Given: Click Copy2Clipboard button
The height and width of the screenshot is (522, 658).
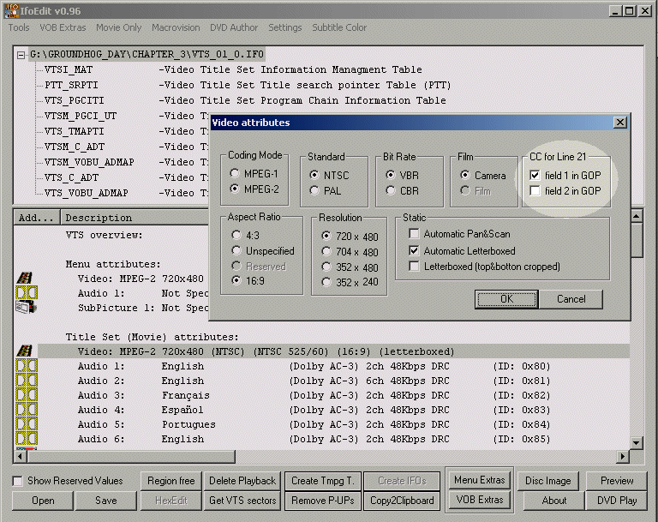Looking at the screenshot, I should (402, 501).
